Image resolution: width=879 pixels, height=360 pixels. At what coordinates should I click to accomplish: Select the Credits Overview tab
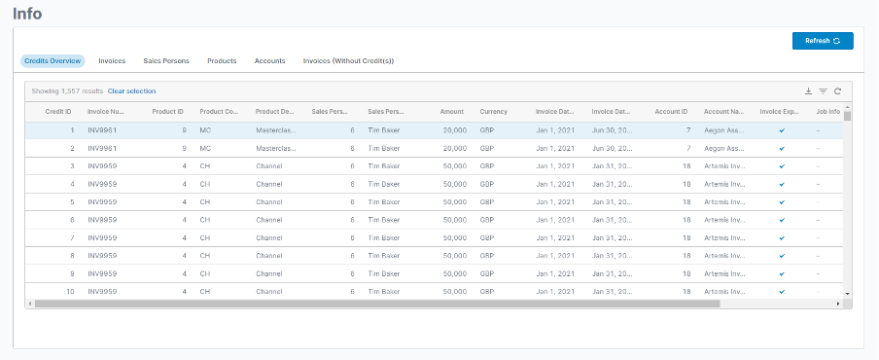pyautogui.click(x=53, y=61)
